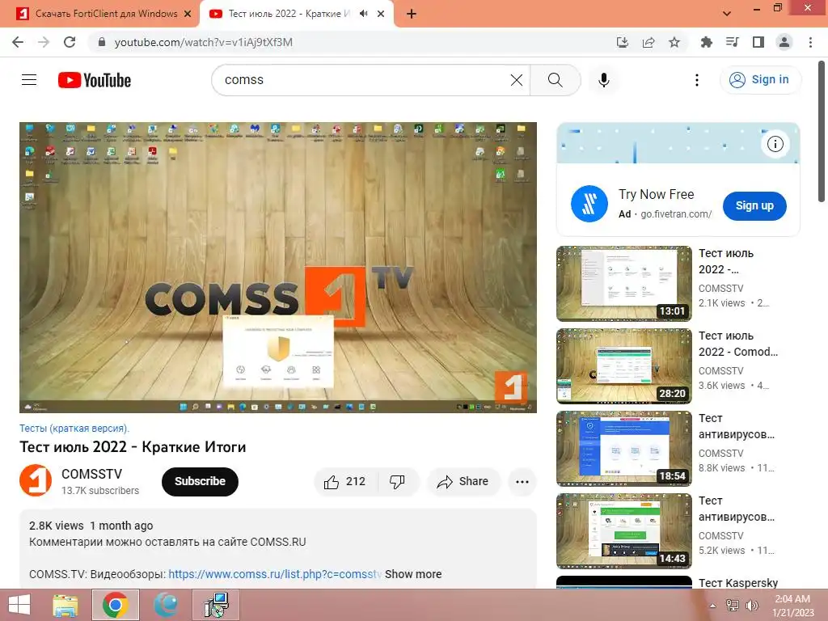Open the 28:20 Comodo test thumbnail
828x621 pixels.
click(623, 366)
